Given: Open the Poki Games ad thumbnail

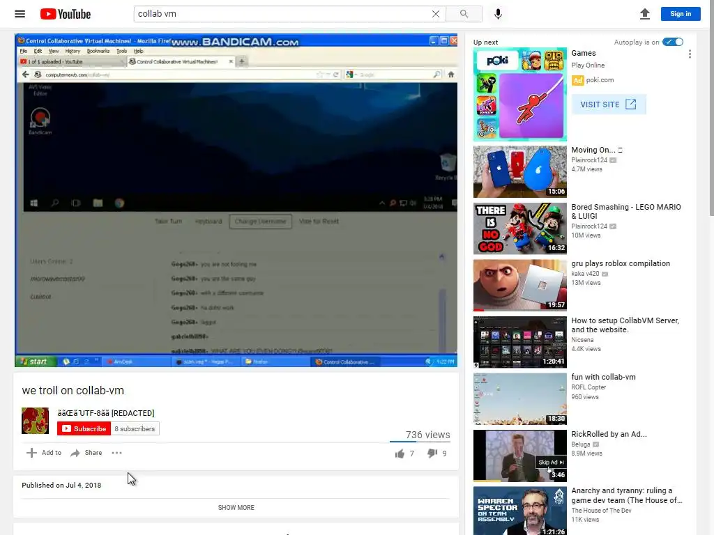Looking at the screenshot, I should coord(520,94).
